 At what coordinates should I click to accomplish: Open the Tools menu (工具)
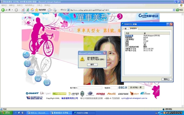click(39, 5)
